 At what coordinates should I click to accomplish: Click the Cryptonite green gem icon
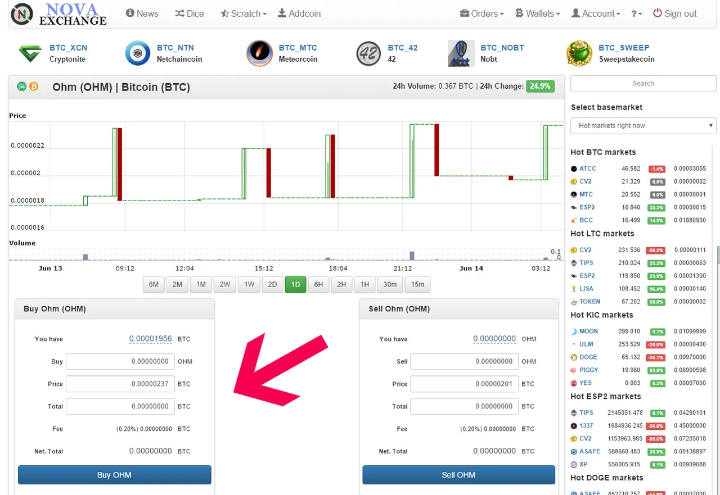30,53
